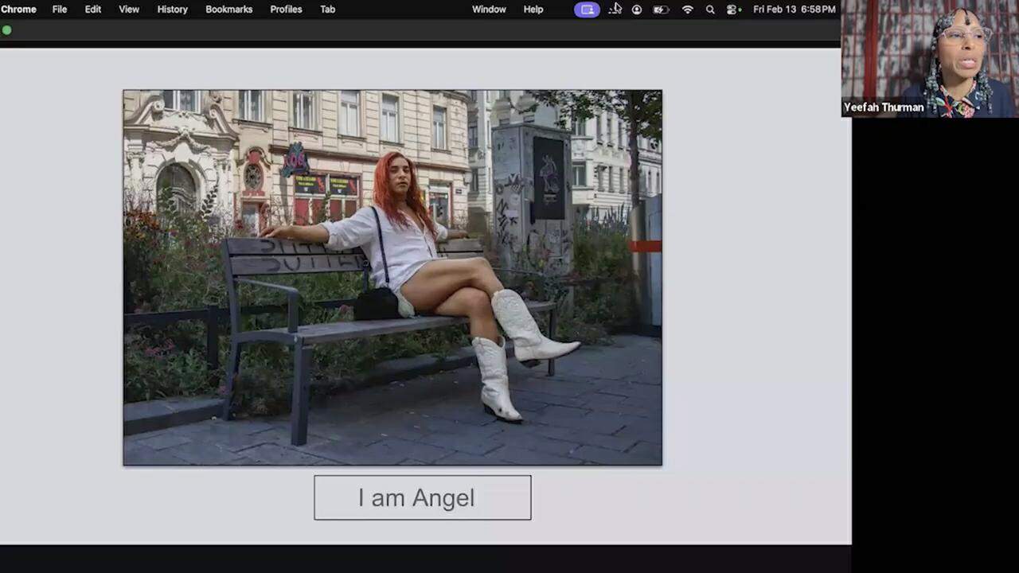Open the Tab menu
The height and width of the screenshot is (573, 1019).
coord(327,10)
